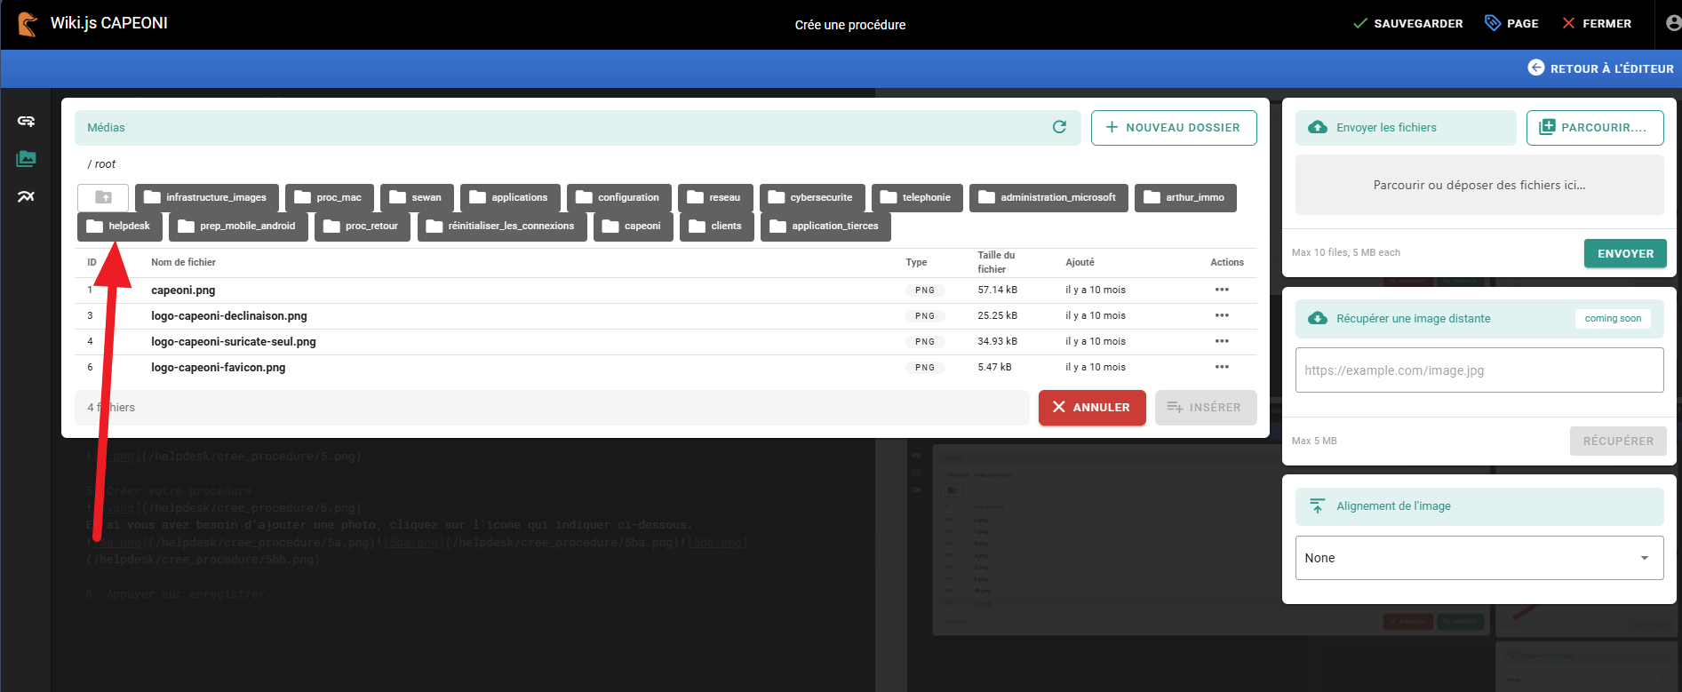Image resolution: width=1682 pixels, height=692 pixels.
Task: Open the infrastructure_images folder
Action: pos(207,197)
